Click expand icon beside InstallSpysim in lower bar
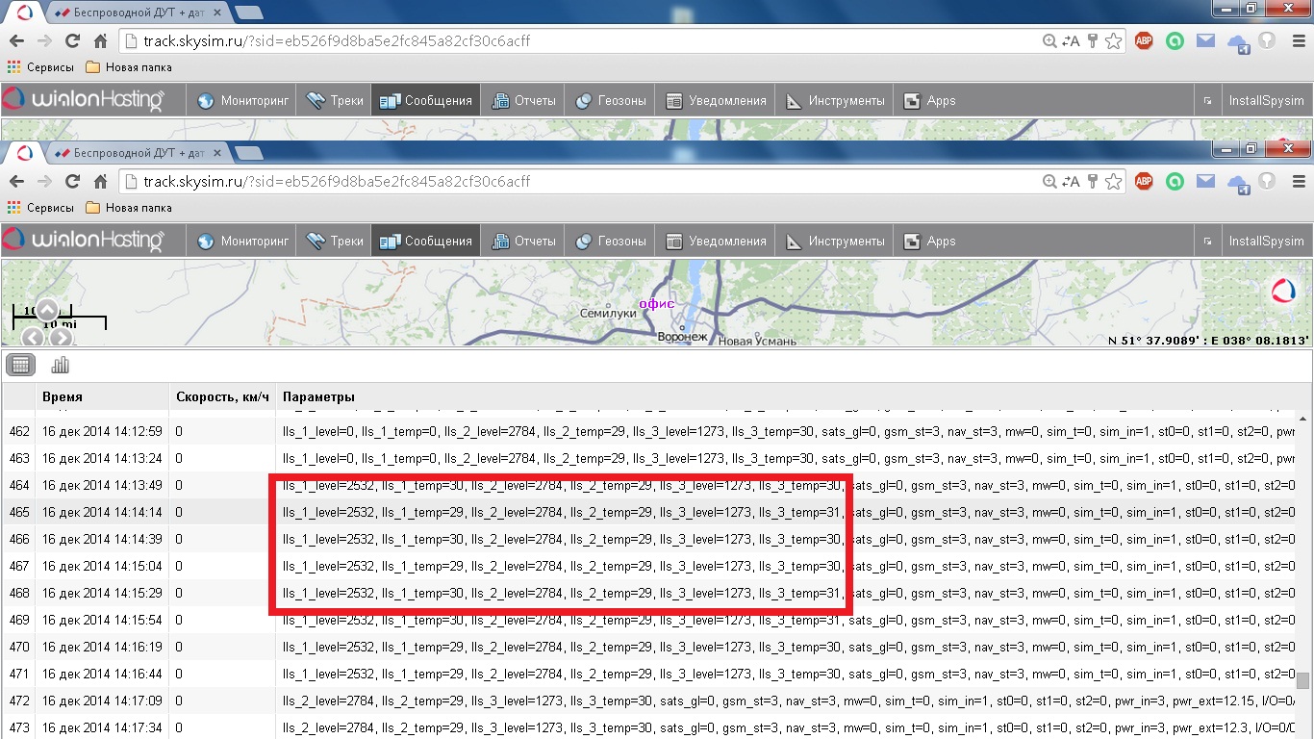The image size is (1314, 739). coord(1207,241)
